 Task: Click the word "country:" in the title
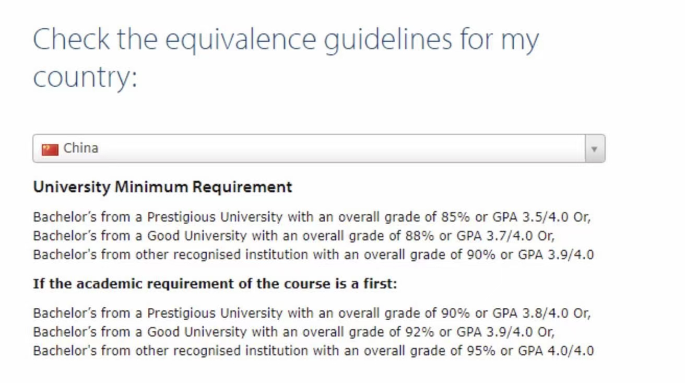pyautogui.click(x=85, y=78)
